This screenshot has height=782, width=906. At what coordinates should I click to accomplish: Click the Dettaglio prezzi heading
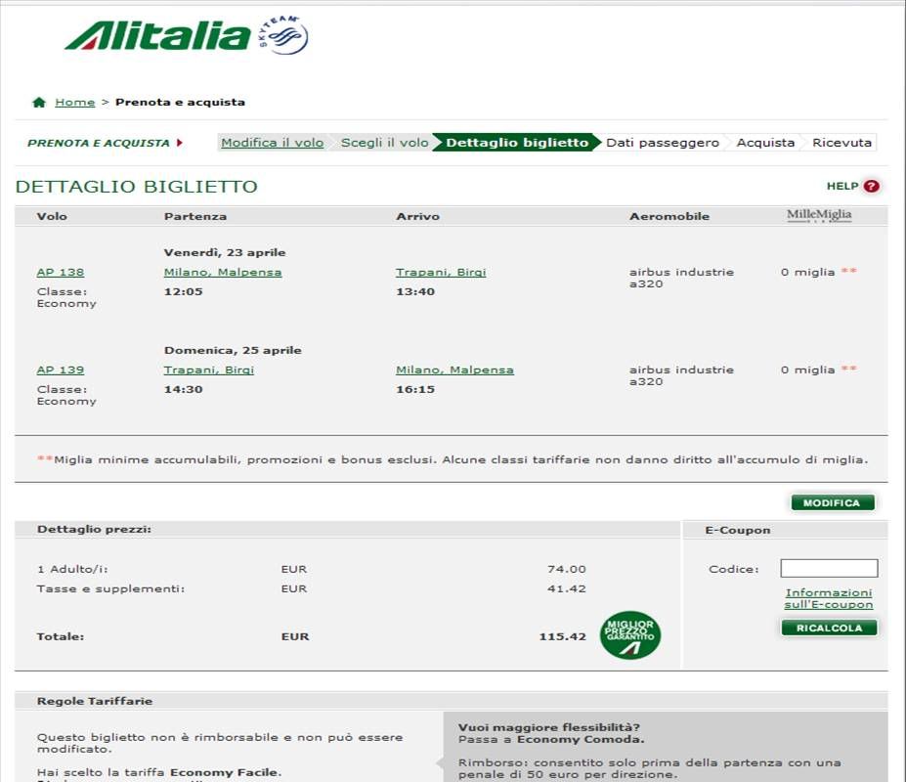tap(94, 530)
